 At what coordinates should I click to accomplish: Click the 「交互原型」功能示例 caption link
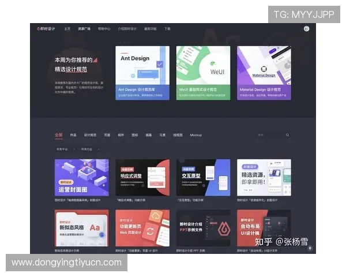pos(190,200)
